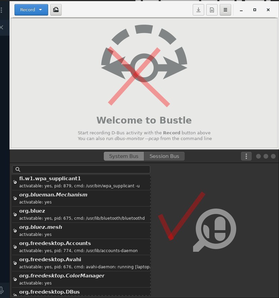Image resolution: width=279 pixels, height=298 pixels.
Task: Select org.bluez.mesh bus name
Action: point(81,231)
